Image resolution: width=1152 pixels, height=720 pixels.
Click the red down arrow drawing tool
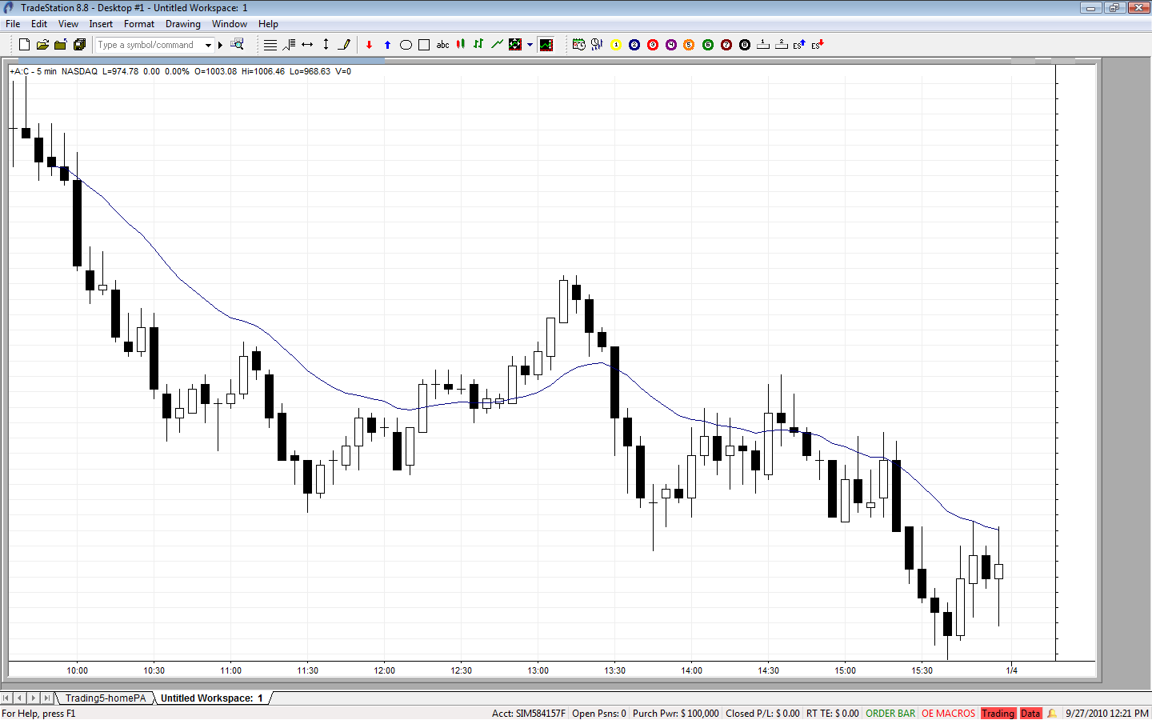369,45
